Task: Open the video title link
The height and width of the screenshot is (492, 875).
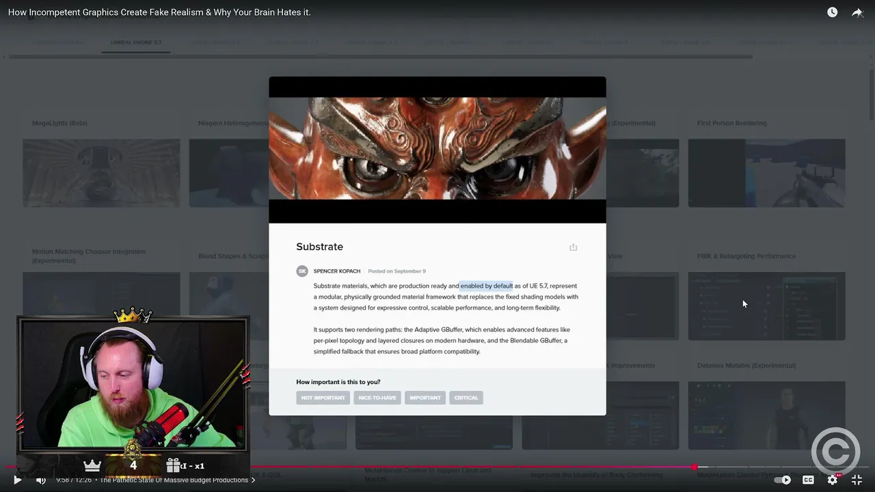Action: 159,12
